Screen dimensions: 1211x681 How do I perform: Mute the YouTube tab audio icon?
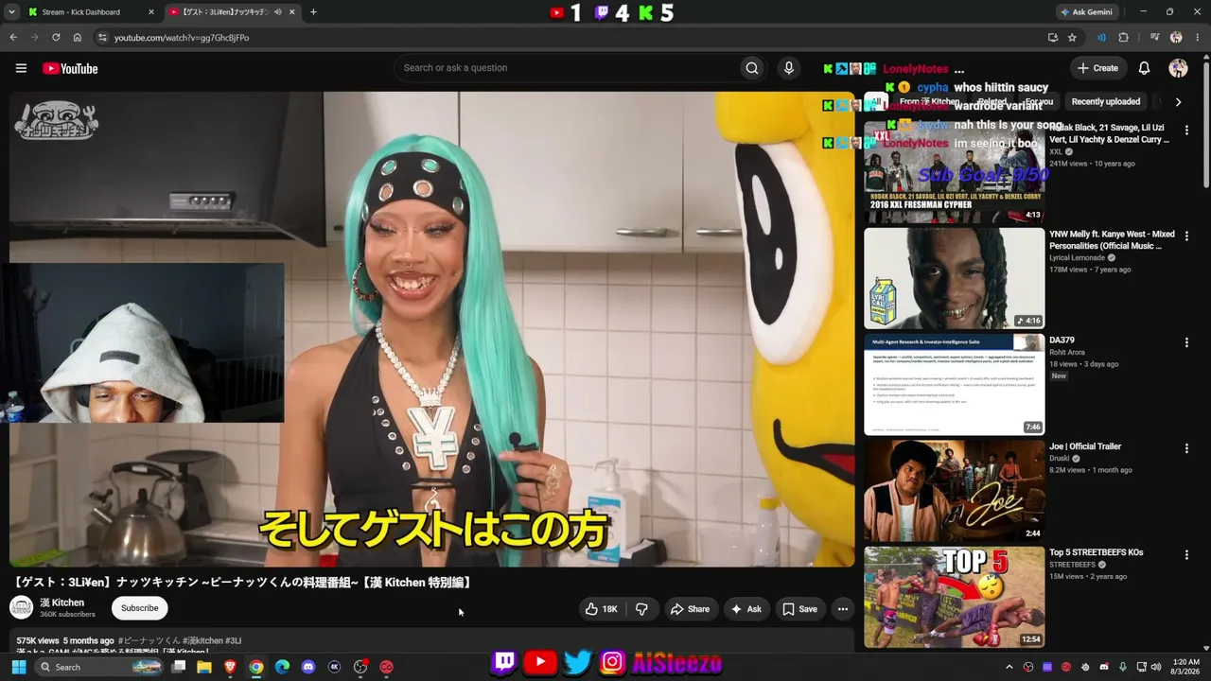[277, 12]
